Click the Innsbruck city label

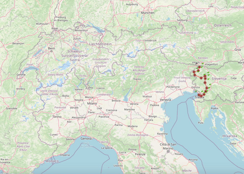coord(150,40)
